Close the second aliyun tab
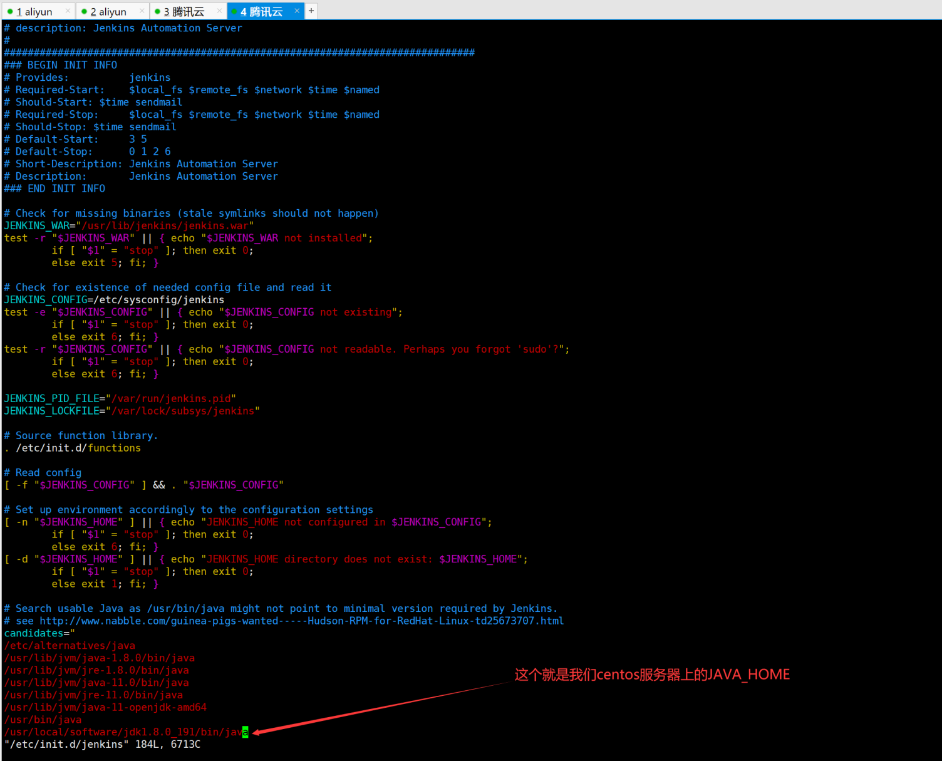This screenshot has width=942, height=761. coord(142,11)
